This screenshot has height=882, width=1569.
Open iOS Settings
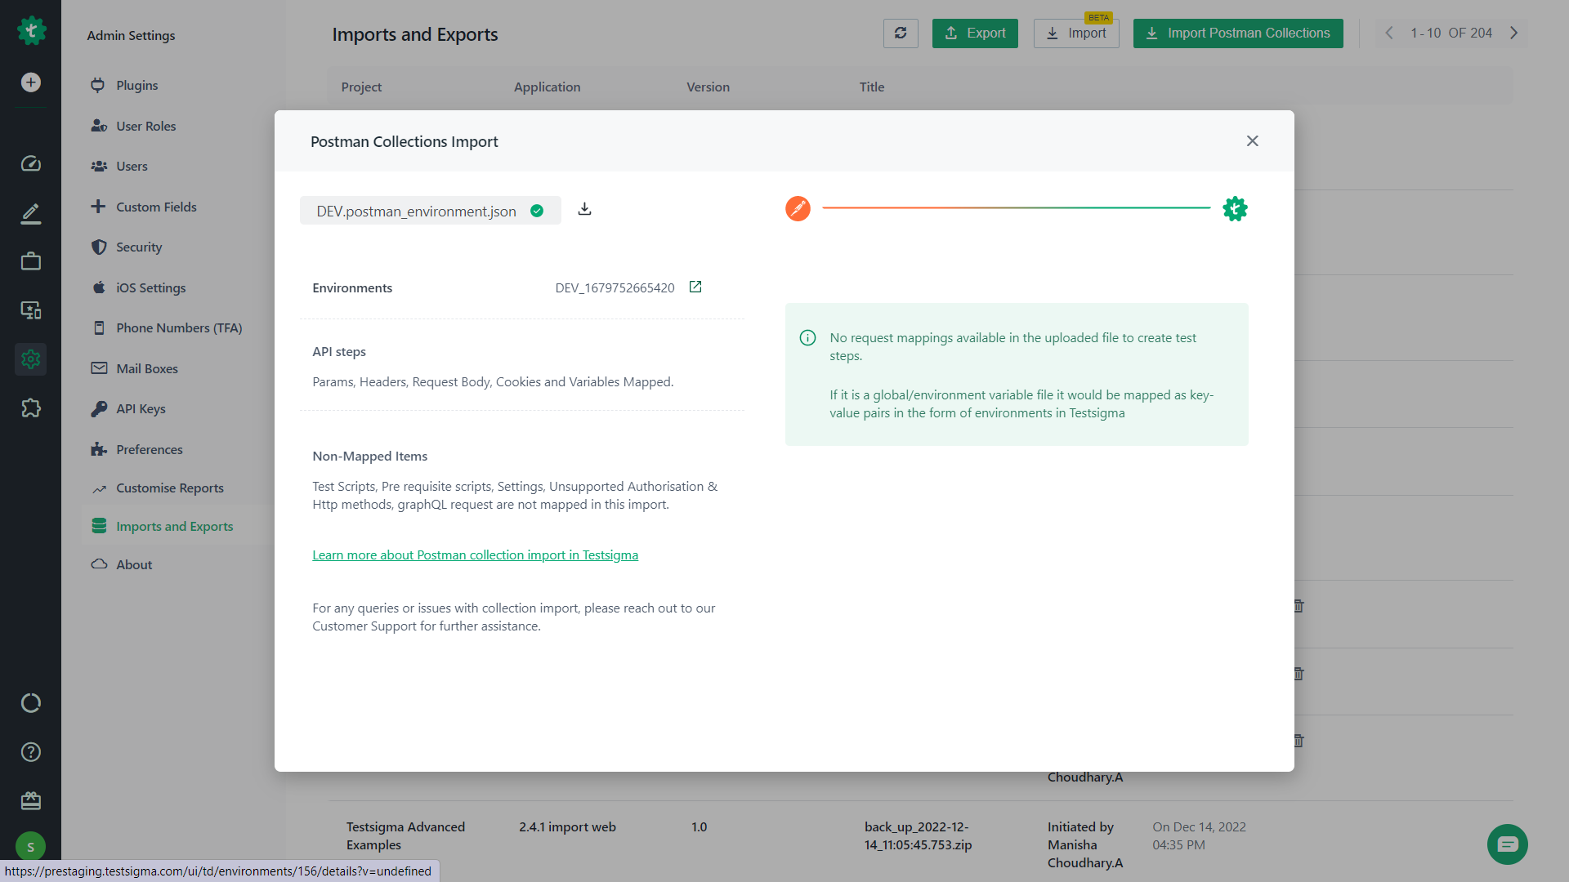150,288
